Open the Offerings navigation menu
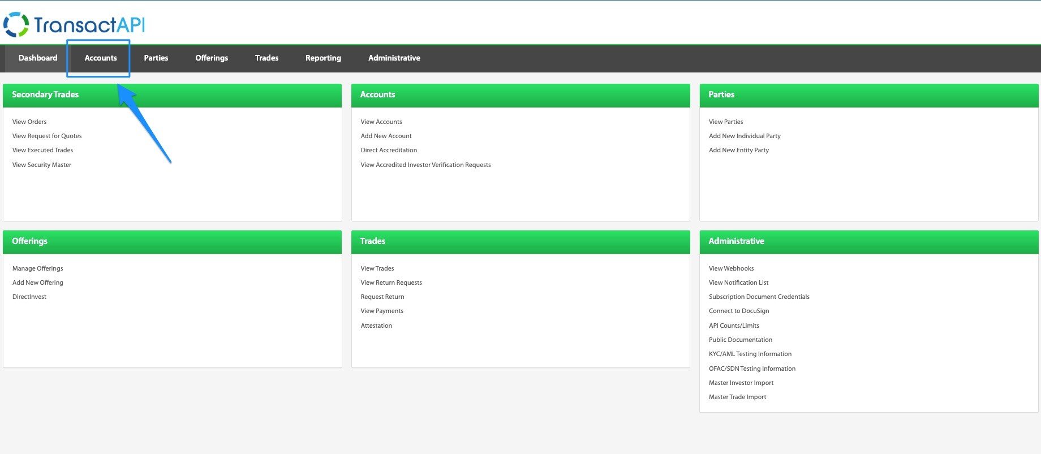This screenshot has width=1041, height=454. [x=212, y=58]
